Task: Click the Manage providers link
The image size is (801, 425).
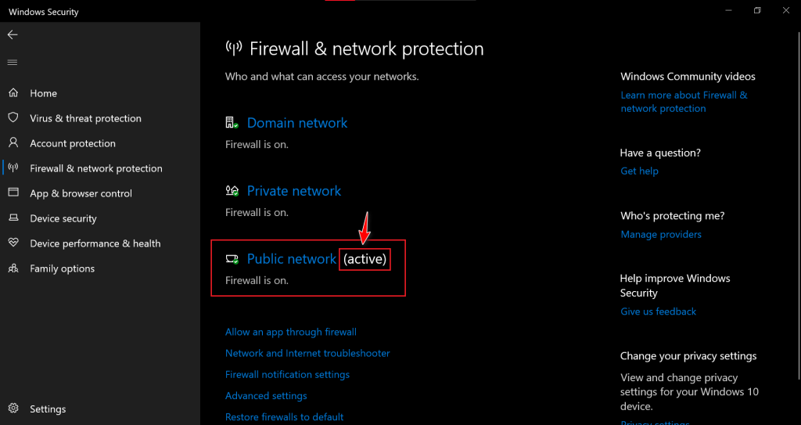Action: (661, 235)
